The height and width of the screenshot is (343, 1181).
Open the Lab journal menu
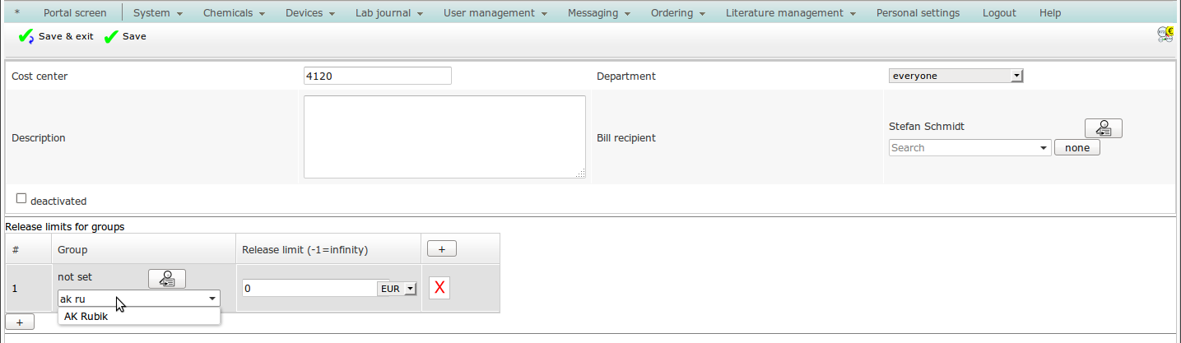388,13
